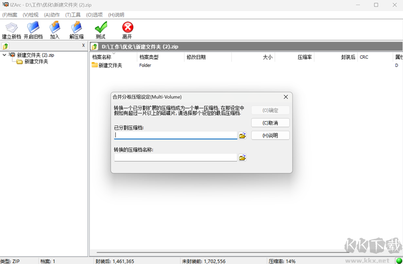Select the 新建文件夹 folder in the tree

tap(36, 61)
